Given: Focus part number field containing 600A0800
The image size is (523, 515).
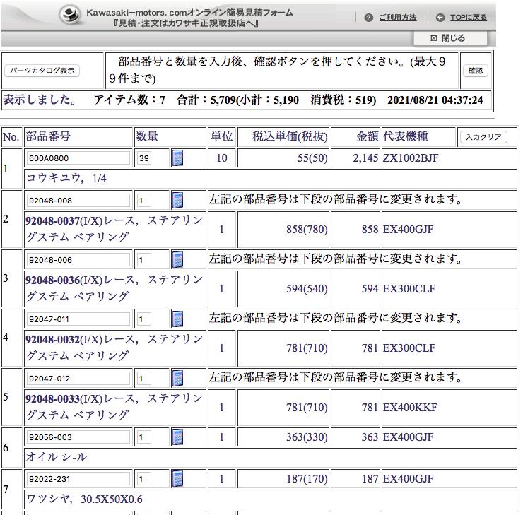Looking at the screenshot, I should 78,158.
